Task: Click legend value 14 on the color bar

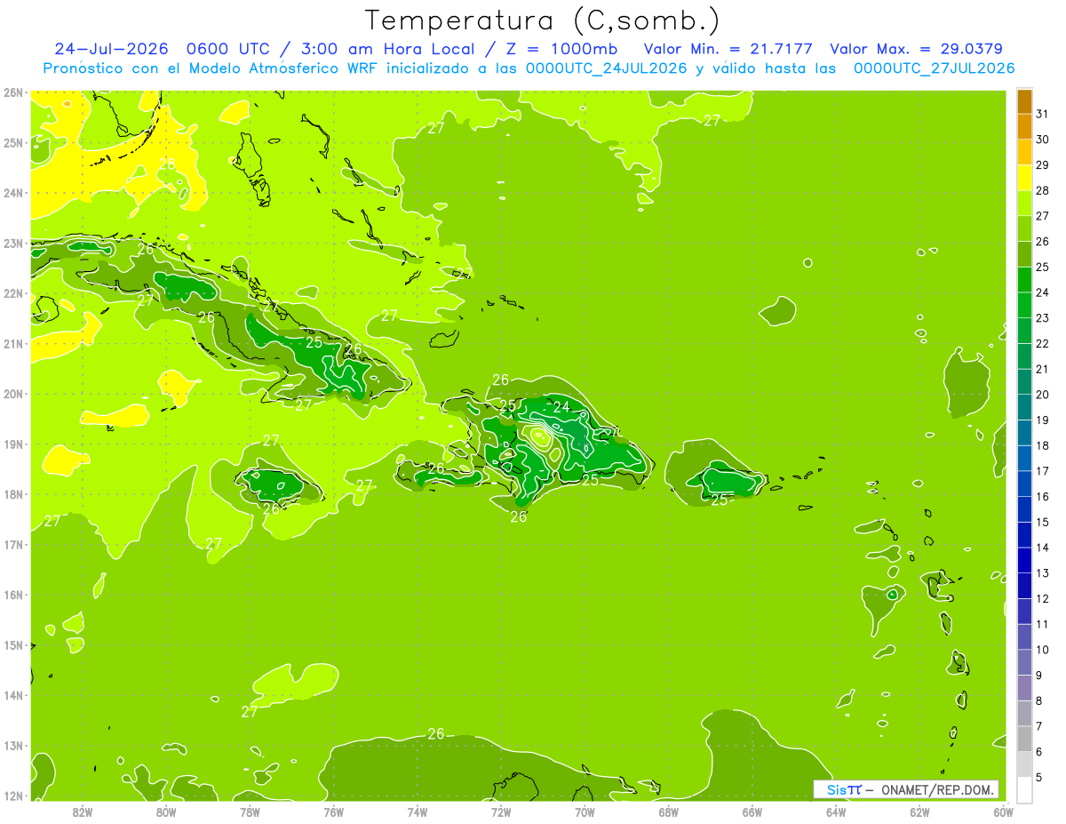Action: (x=1043, y=548)
